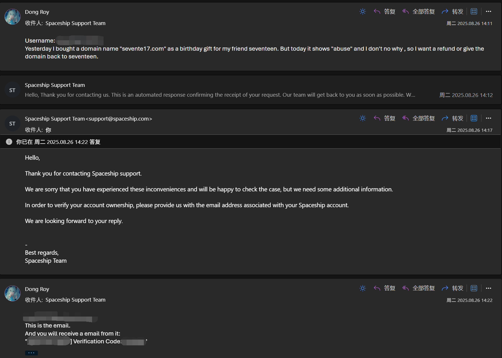Open more actions menu on 14:11 message
The image size is (502, 358).
pyautogui.click(x=488, y=12)
